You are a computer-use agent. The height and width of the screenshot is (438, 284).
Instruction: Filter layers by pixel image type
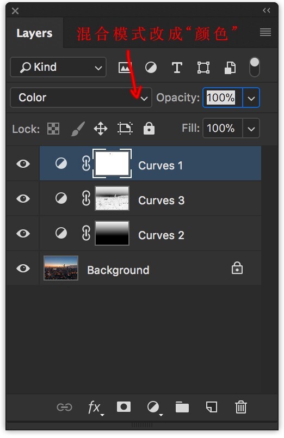(x=125, y=68)
